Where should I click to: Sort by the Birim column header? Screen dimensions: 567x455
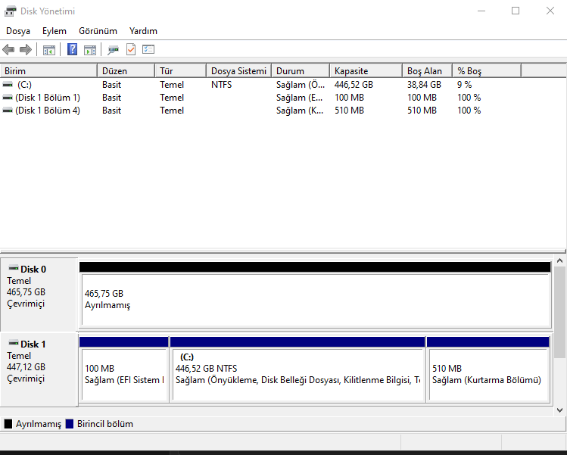click(x=48, y=71)
